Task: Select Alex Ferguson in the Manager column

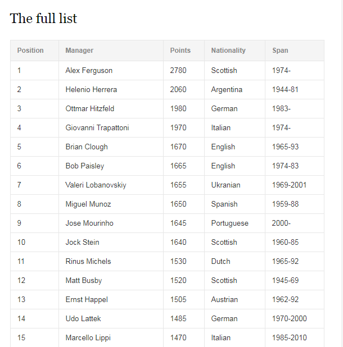Action: pos(89,71)
